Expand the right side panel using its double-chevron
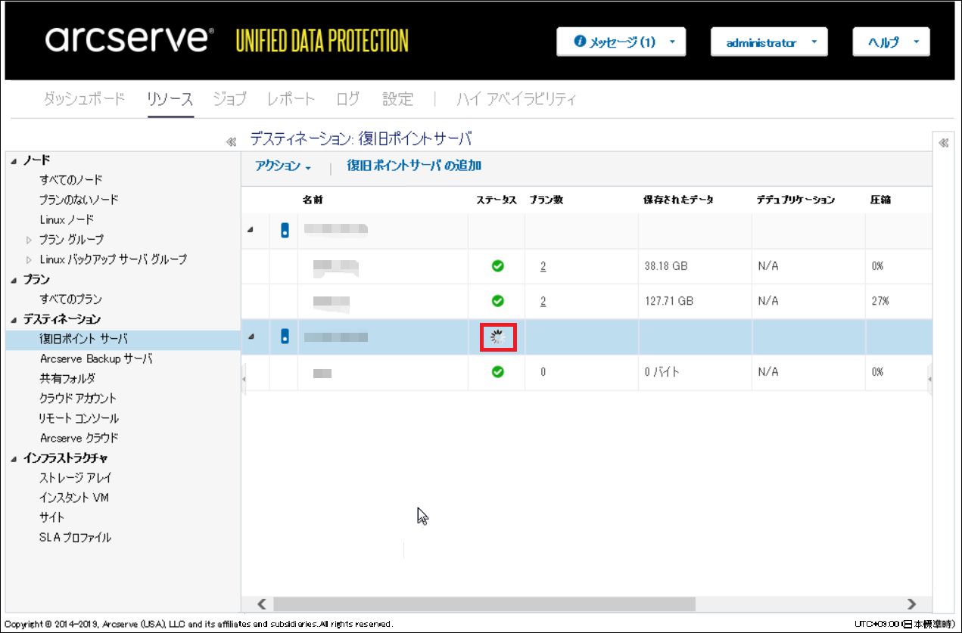This screenshot has width=962, height=633. 944,143
